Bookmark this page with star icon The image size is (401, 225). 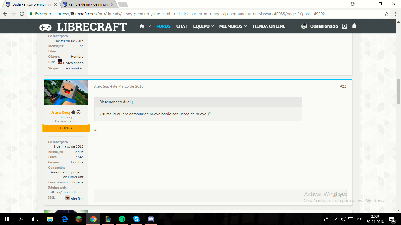coord(386,14)
